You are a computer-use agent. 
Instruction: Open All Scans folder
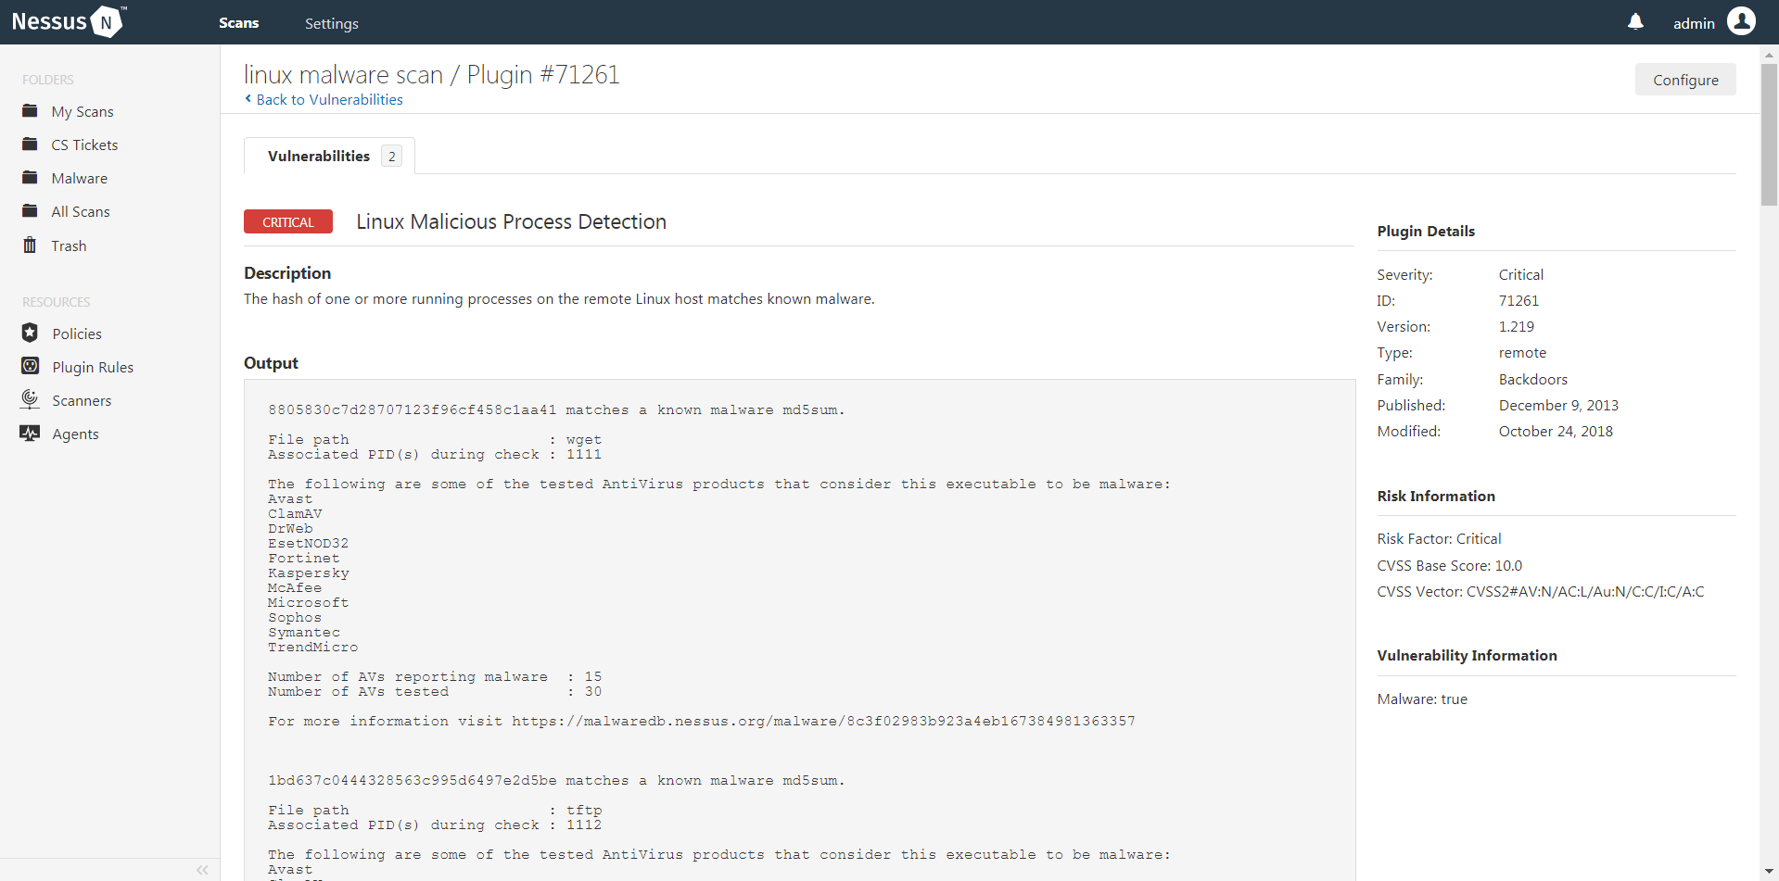tap(81, 211)
